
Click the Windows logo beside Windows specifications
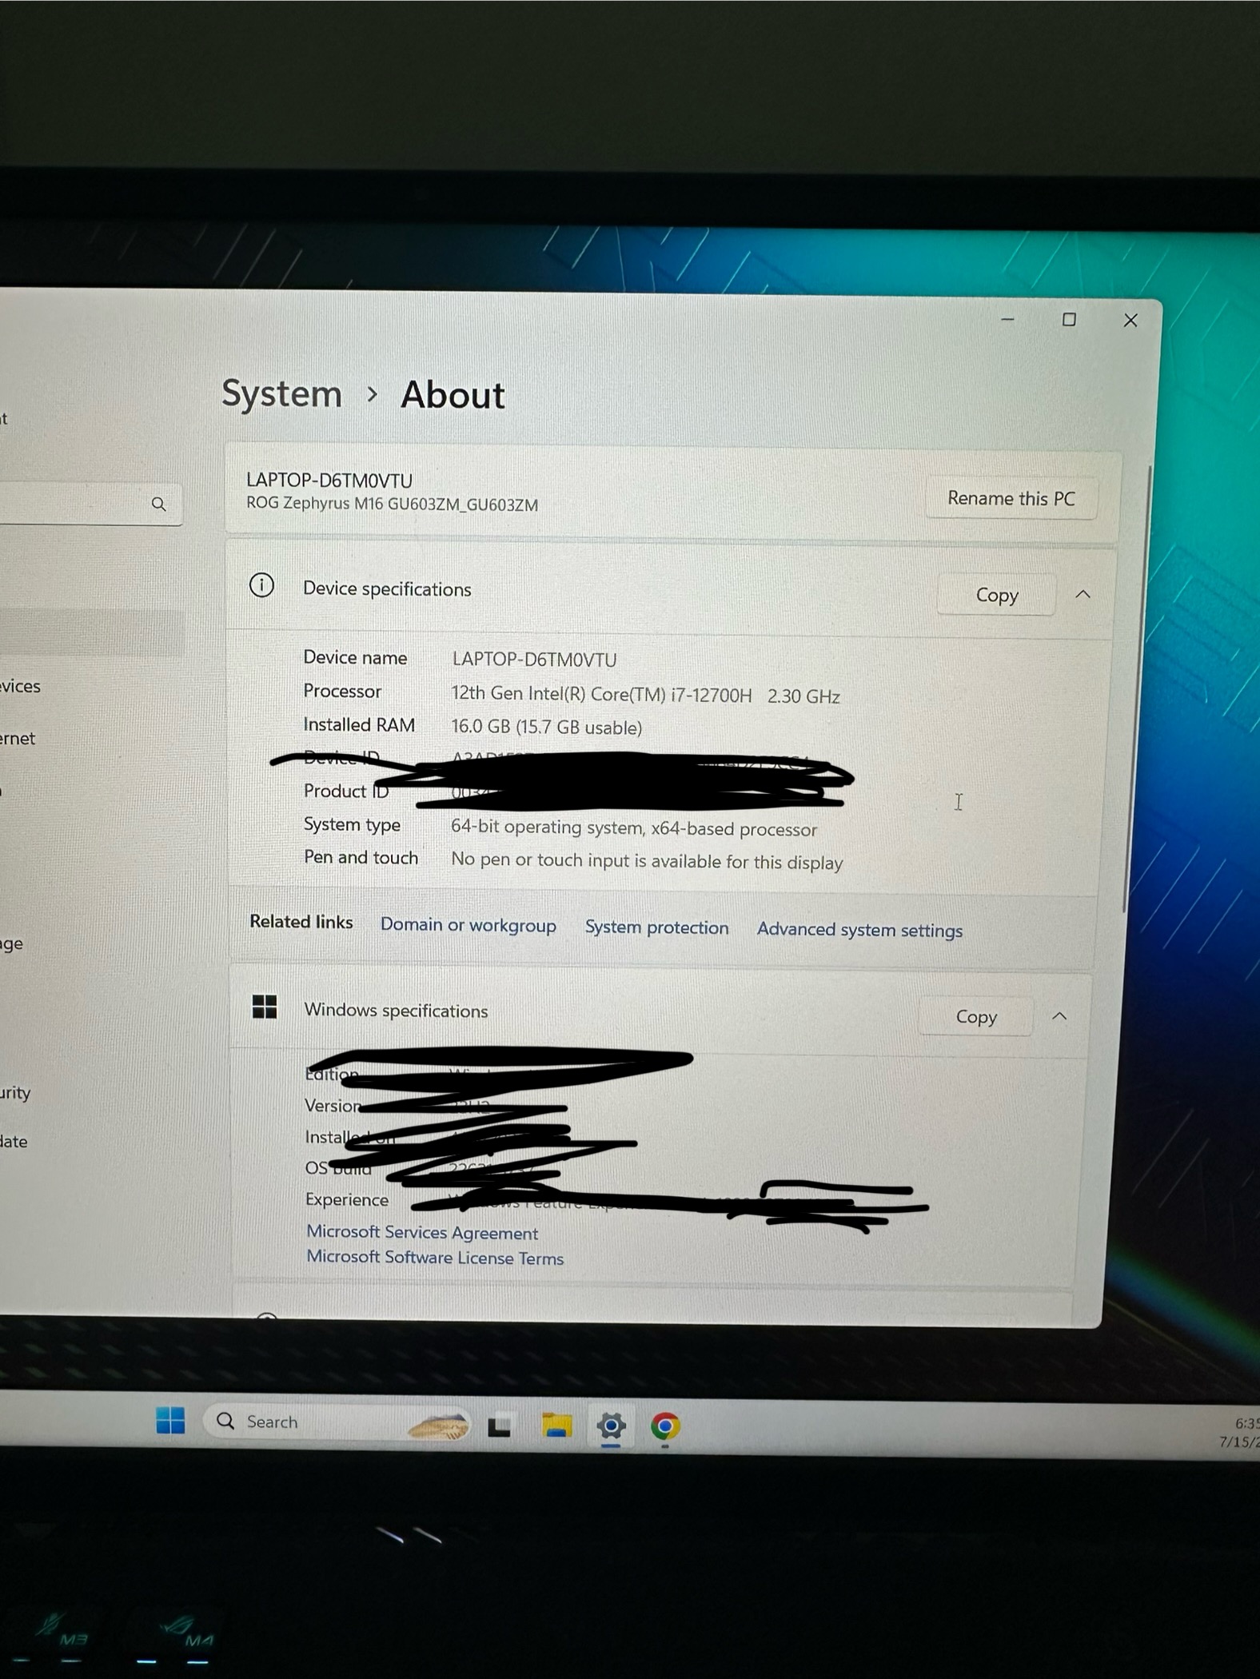click(x=265, y=1007)
